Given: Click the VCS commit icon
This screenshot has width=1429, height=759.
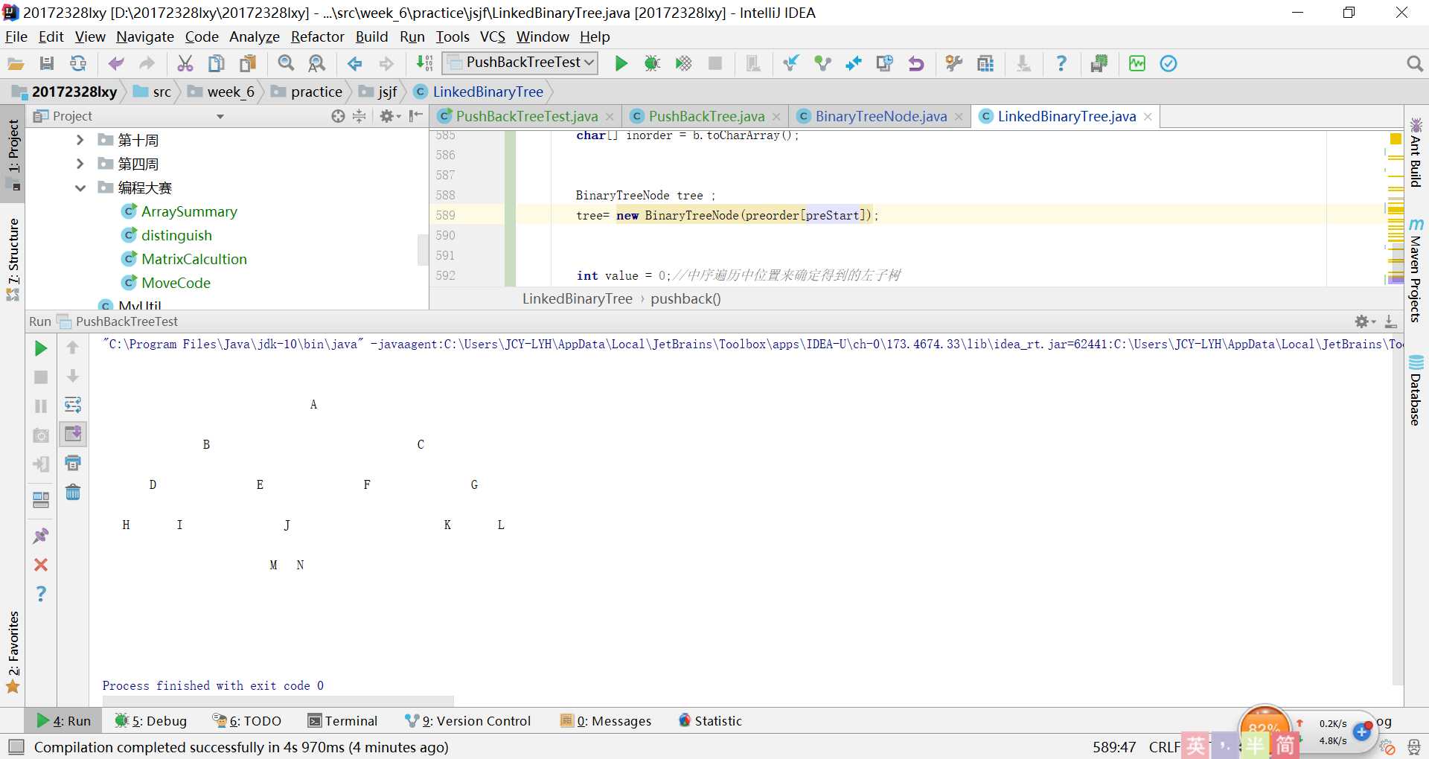Looking at the screenshot, I should [x=822, y=64].
